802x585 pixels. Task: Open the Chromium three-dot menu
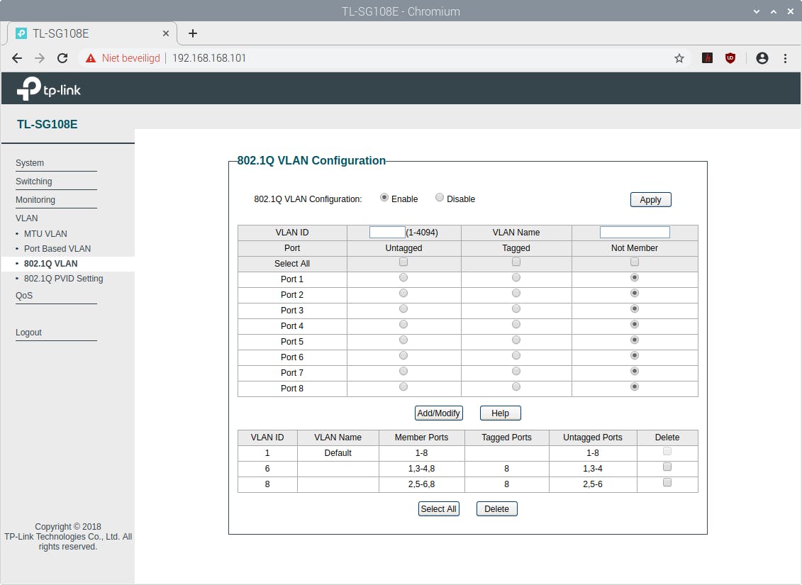coord(785,58)
